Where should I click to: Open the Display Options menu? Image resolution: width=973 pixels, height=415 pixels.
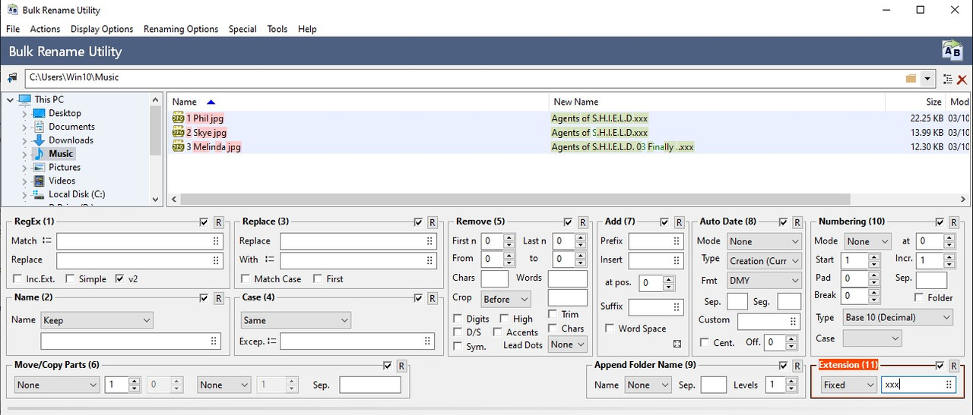[x=102, y=29]
